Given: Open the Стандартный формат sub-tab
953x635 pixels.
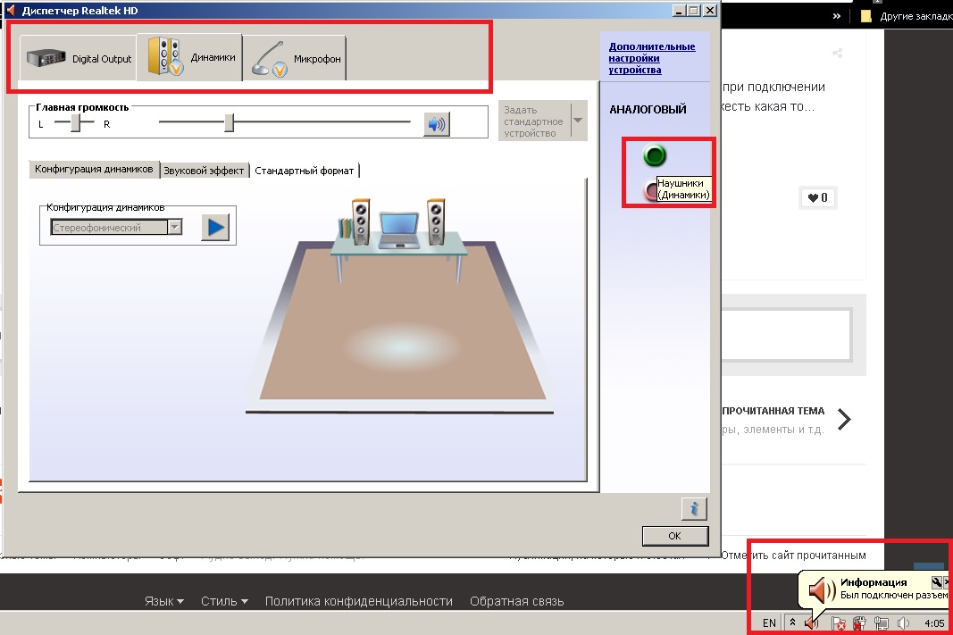Looking at the screenshot, I should pyautogui.click(x=304, y=171).
